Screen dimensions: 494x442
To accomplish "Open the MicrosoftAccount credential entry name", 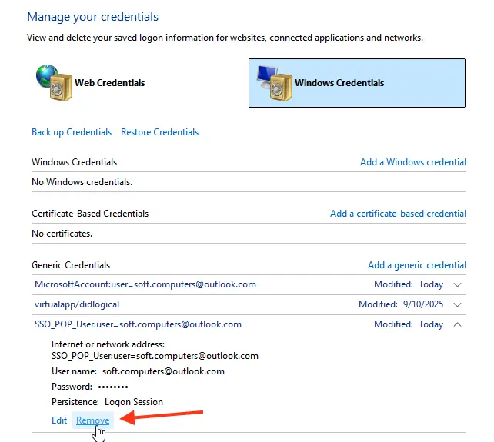I will click(x=145, y=284).
